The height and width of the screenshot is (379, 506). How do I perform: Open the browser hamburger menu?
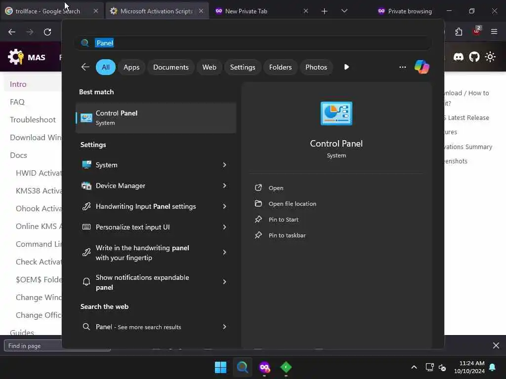coord(494,32)
